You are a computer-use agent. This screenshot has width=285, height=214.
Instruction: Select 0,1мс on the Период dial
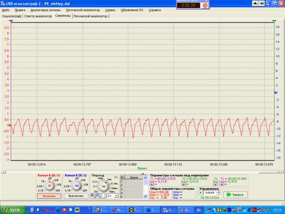(x=114, y=183)
